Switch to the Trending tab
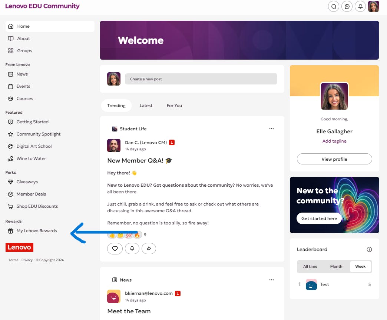Screen dimensions: 387x320 coord(116,106)
